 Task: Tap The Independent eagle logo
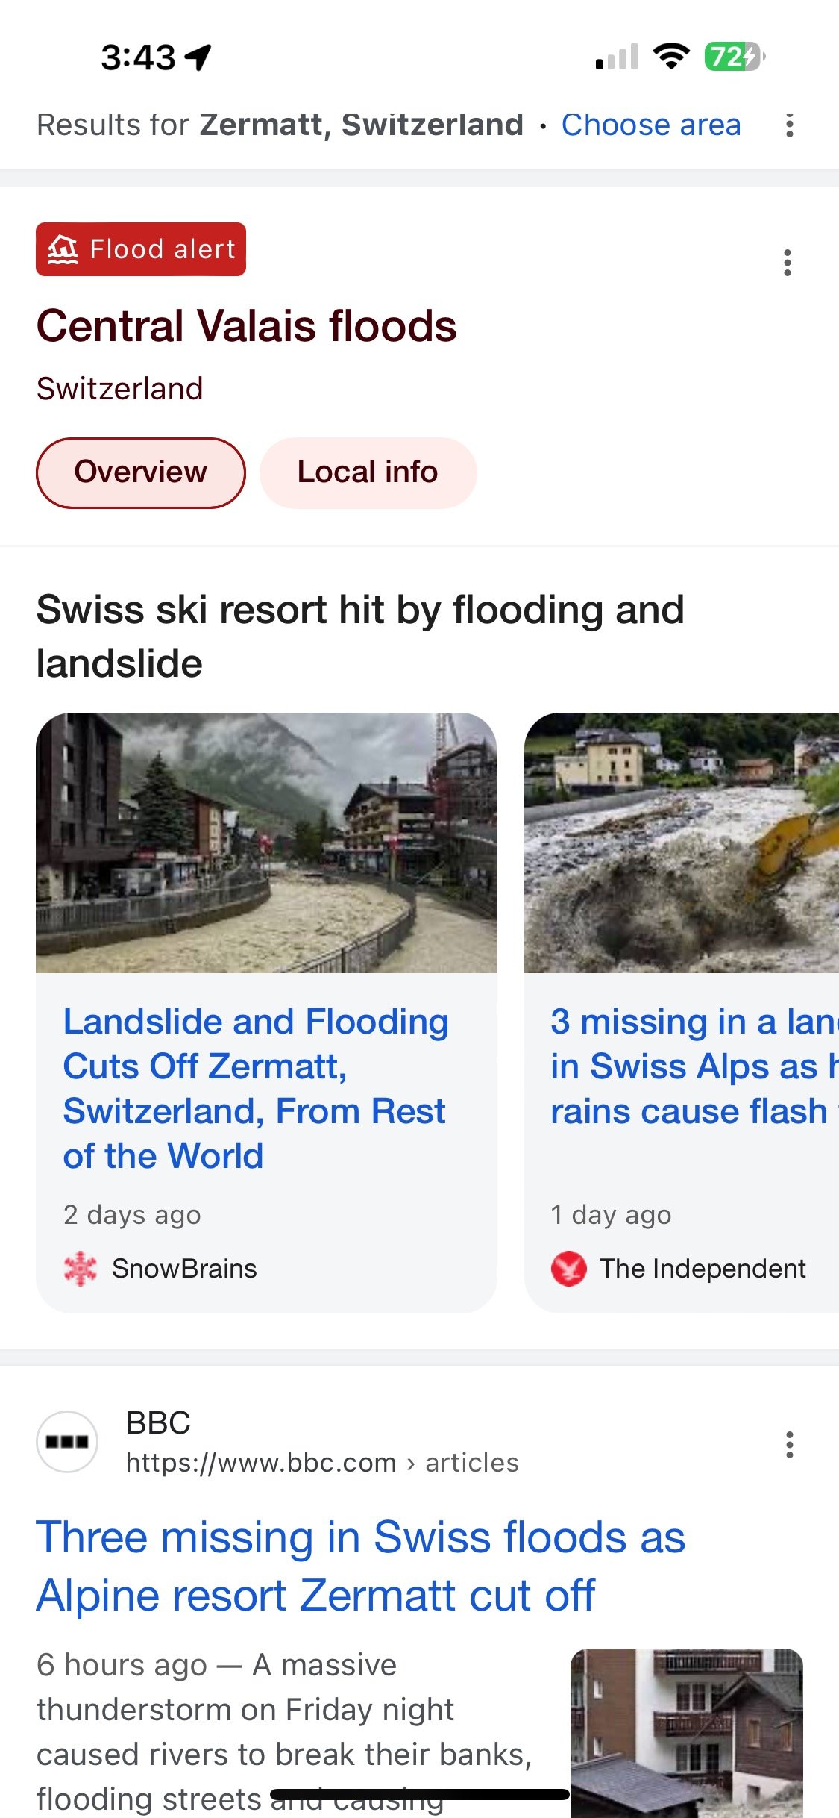pos(569,1268)
